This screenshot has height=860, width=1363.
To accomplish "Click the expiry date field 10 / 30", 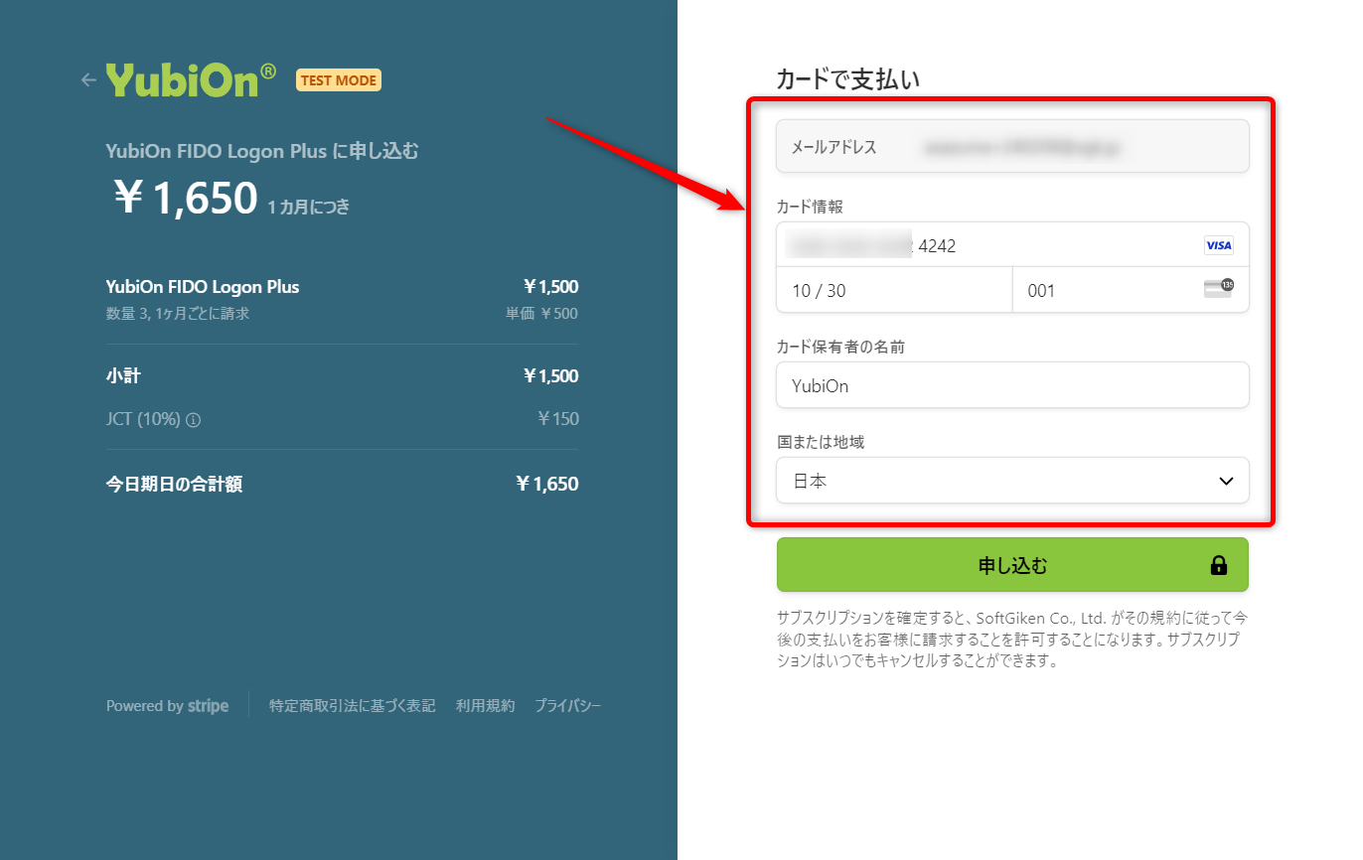I will [x=894, y=290].
